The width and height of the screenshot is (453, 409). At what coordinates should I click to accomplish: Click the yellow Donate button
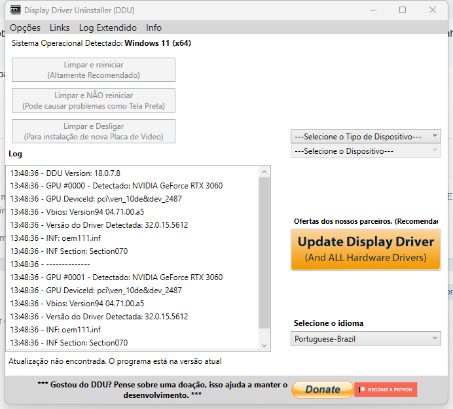(x=323, y=389)
